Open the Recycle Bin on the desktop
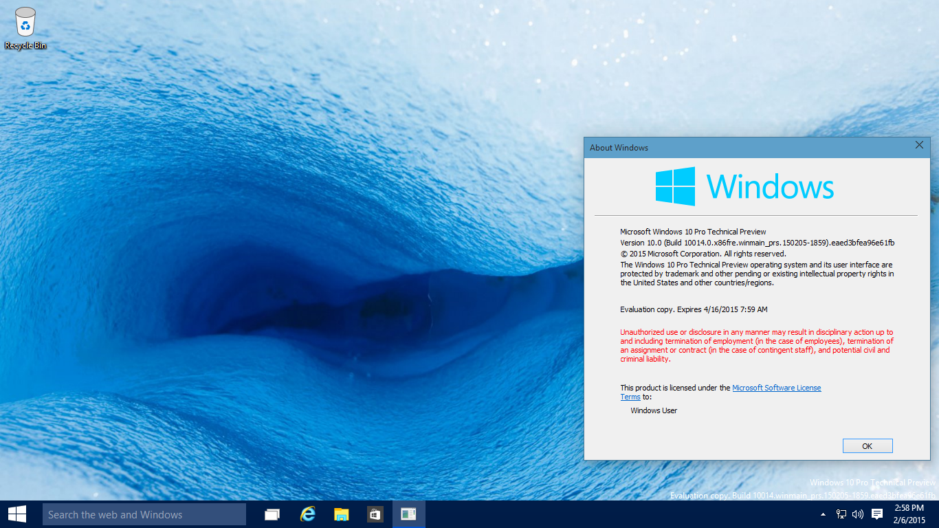 coord(26,22)
